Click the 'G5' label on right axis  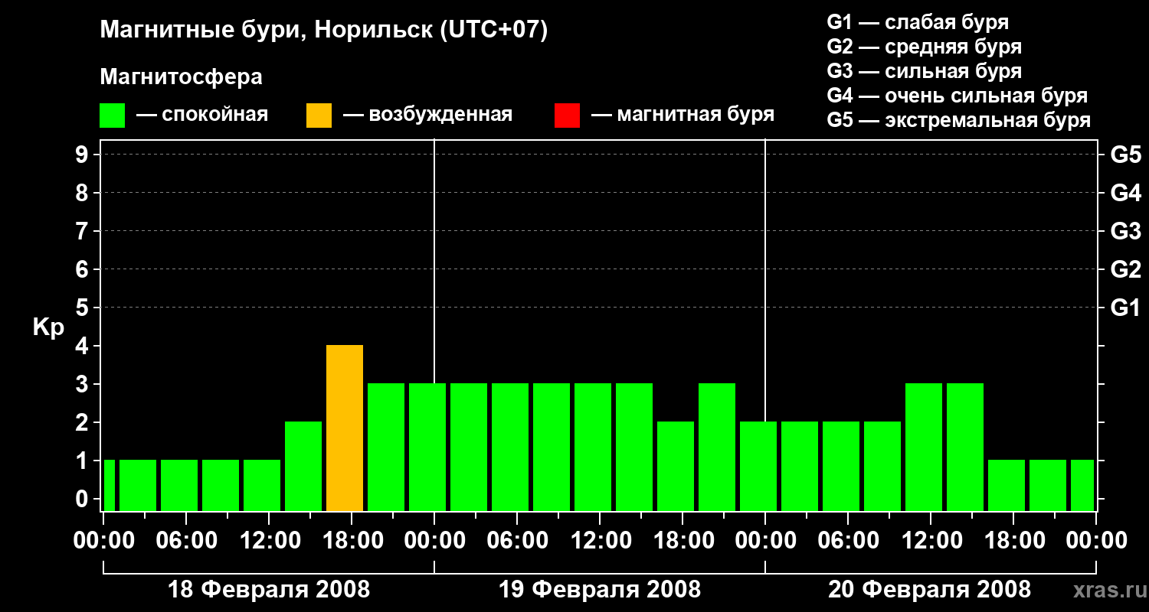click(x=1126, y=155)
